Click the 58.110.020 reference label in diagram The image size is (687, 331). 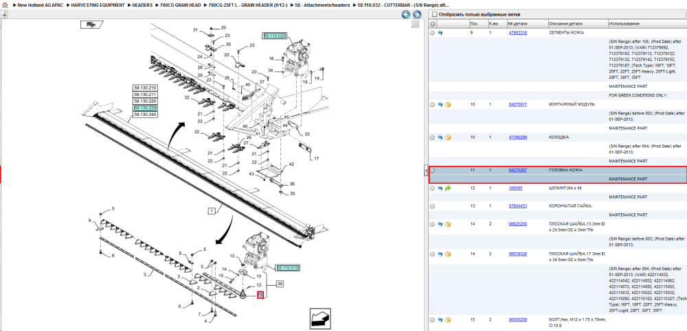point(275,36)
